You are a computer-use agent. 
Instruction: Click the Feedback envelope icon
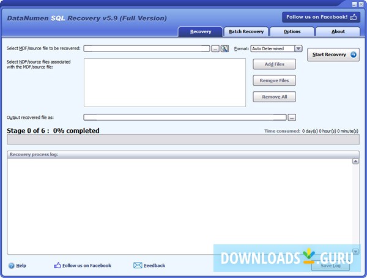click(138, 265)
